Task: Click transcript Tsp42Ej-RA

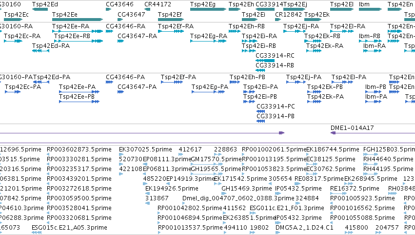Action: tap(301, 26)
